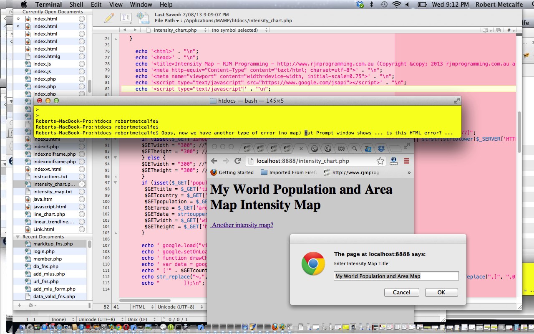Viewport: 534px width, 334px height.
Task: Click the Chrome reload button
Action: pyautogui.click(x=237, y=161)
